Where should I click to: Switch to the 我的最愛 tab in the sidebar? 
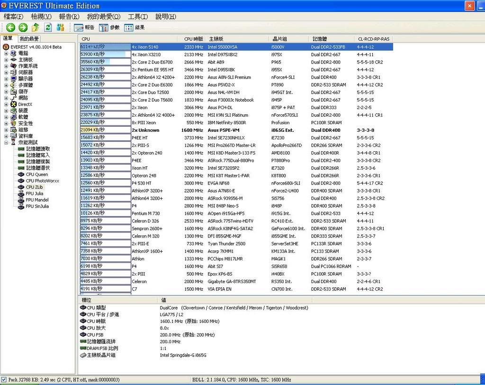pyautogui.click(x=29, y=39)
